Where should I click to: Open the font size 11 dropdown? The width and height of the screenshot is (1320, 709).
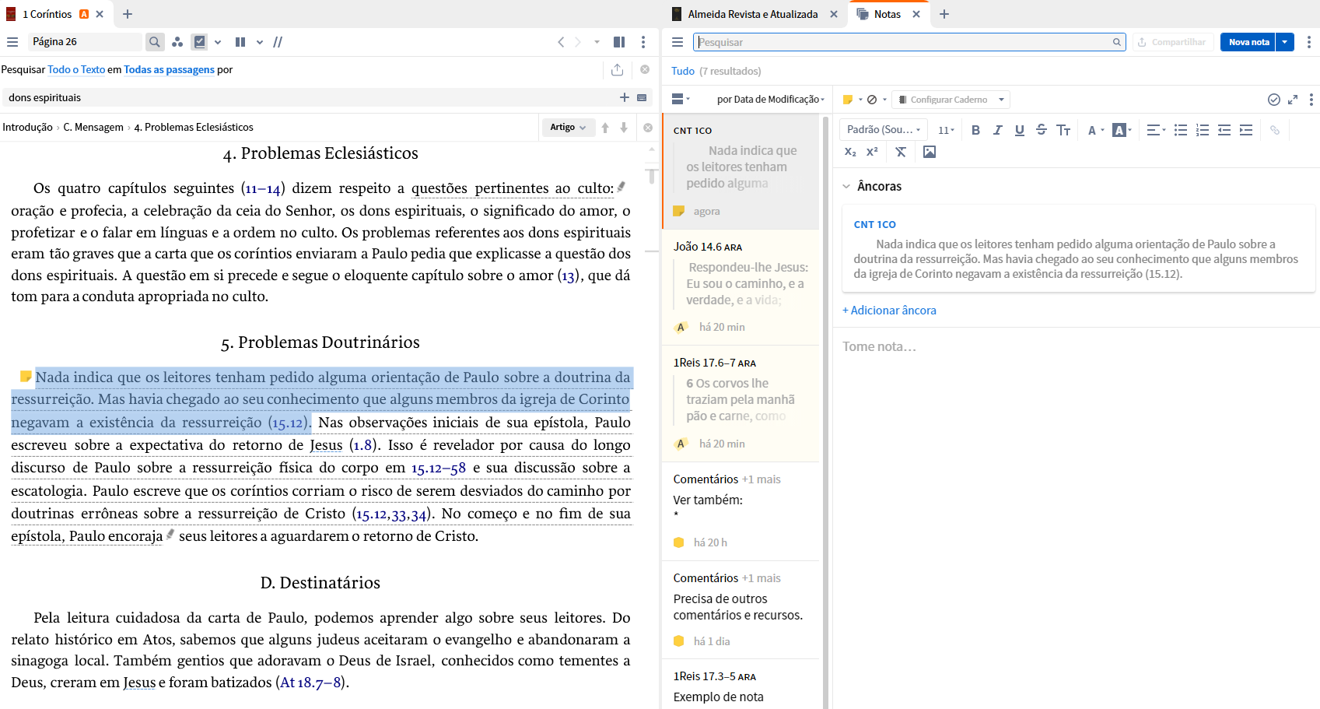pos(946,130)
